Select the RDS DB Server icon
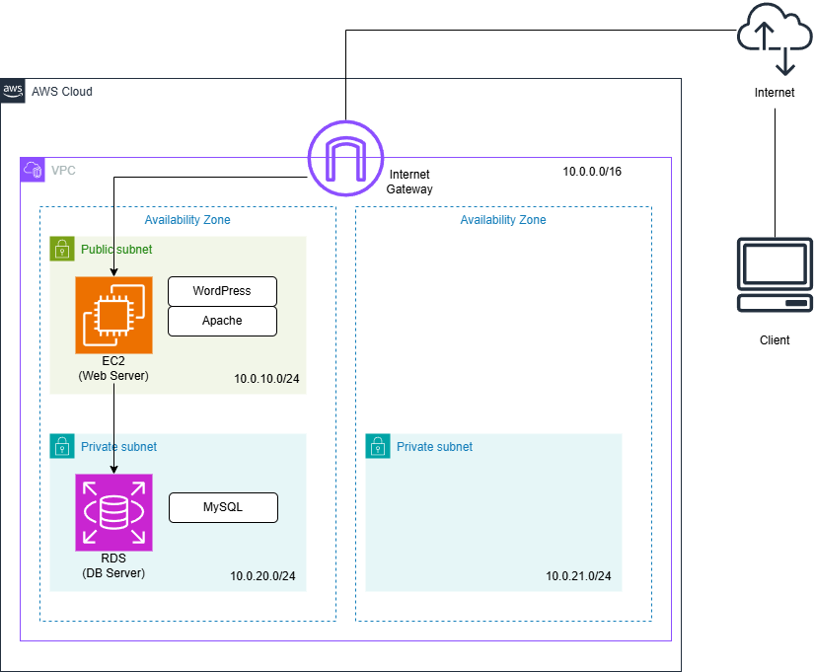 click(x=113, y=512)
